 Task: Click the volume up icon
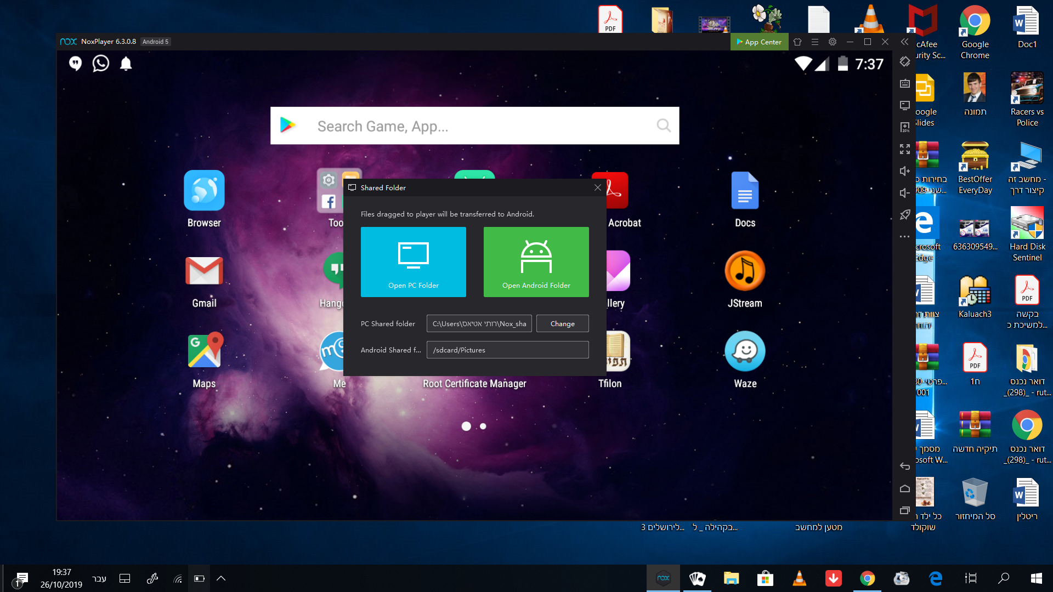coord(905,171)
